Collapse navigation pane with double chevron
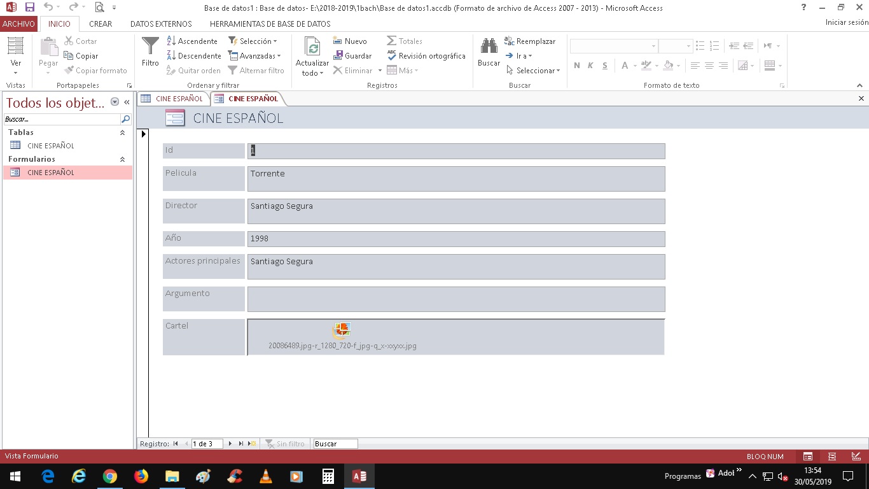This screenshot has height=489, width=869. pyautogui.click(x=127, y=102)
